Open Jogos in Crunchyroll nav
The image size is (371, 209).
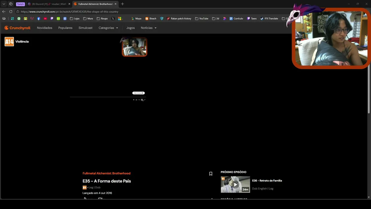pos(130,28)
